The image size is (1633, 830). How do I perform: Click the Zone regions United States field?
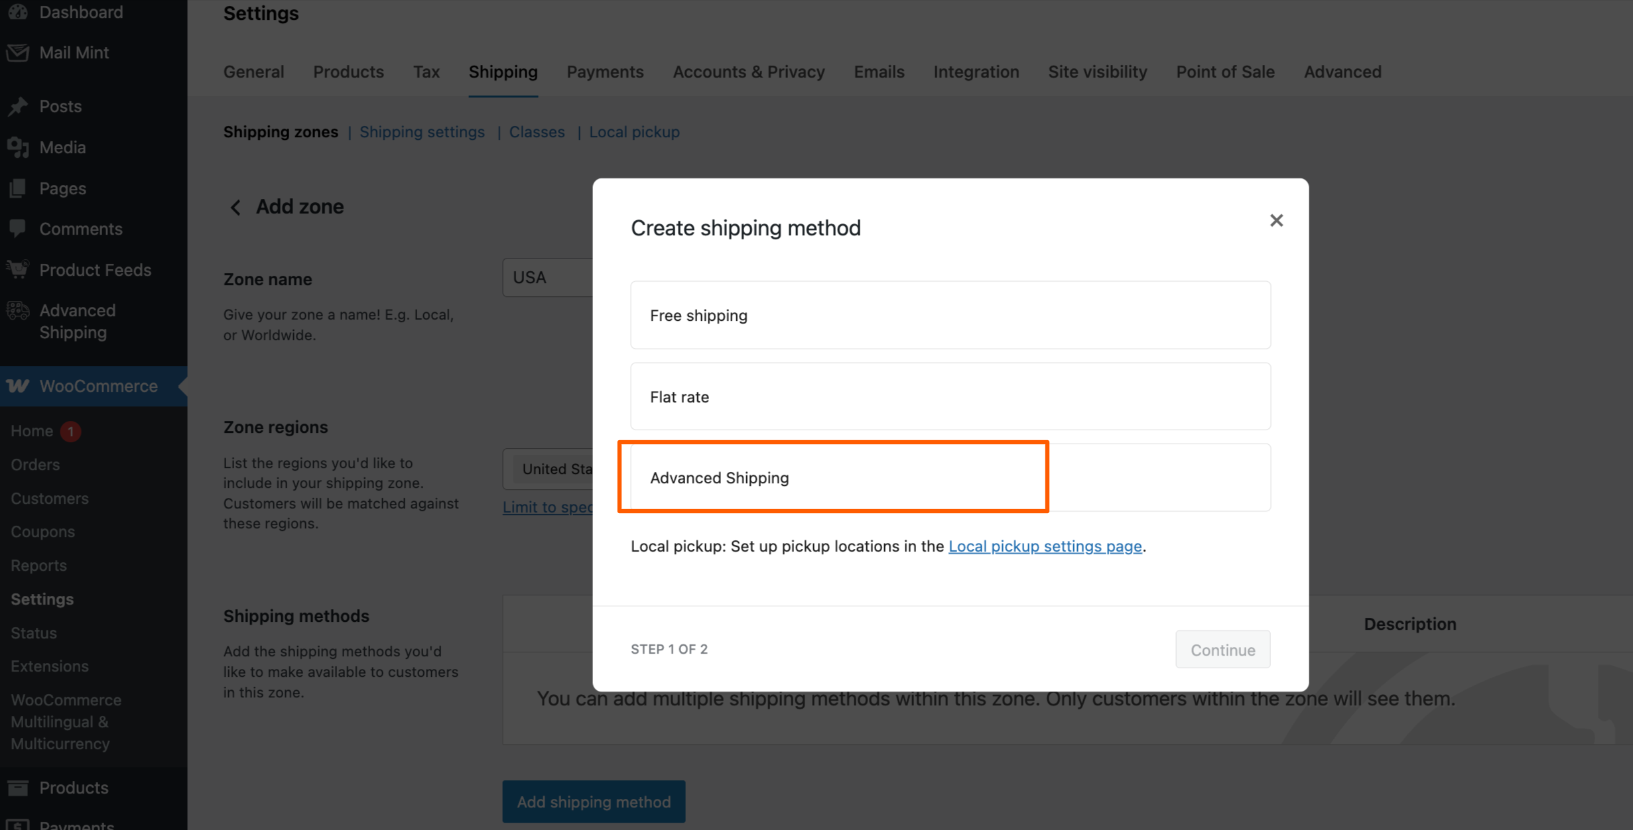click(x=548, y=469)
